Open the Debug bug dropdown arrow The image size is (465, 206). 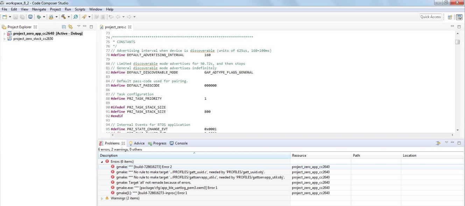point(44,17)
